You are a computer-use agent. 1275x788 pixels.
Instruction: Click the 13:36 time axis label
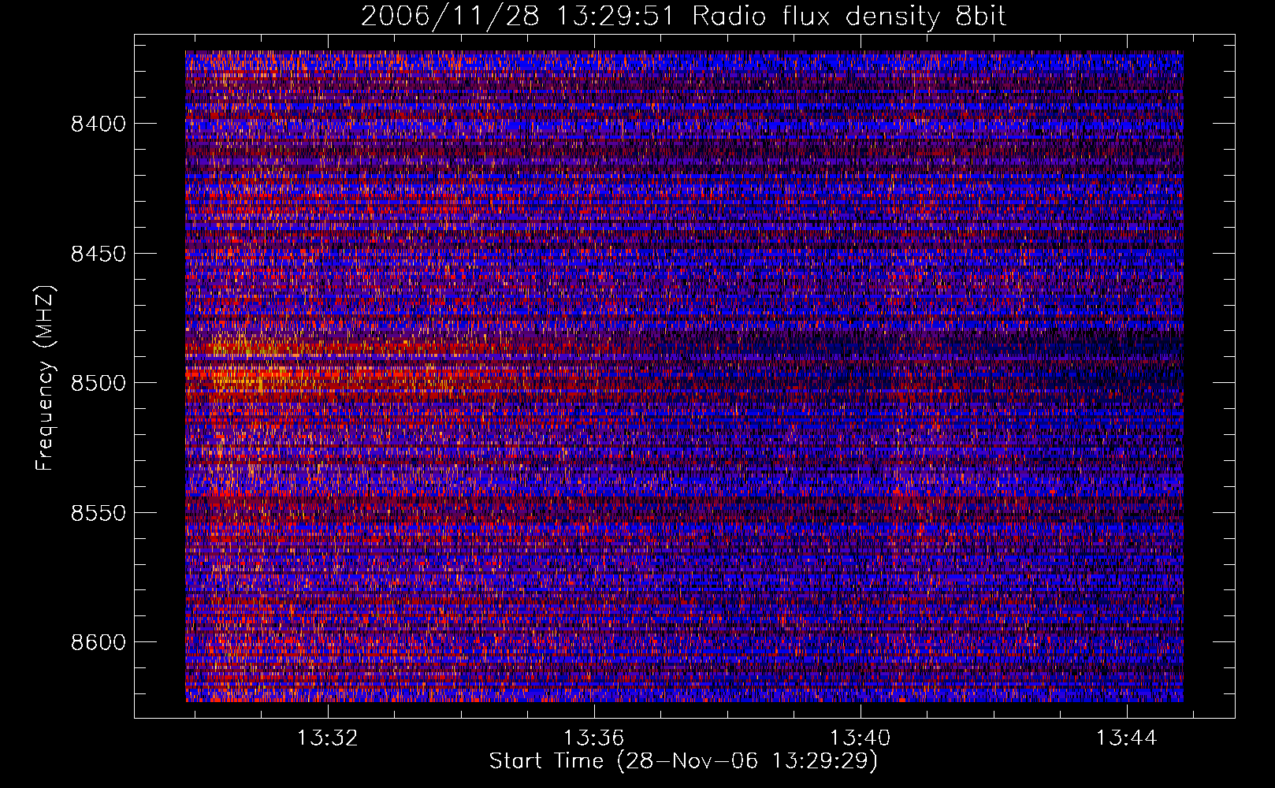[x=593, y=738]
